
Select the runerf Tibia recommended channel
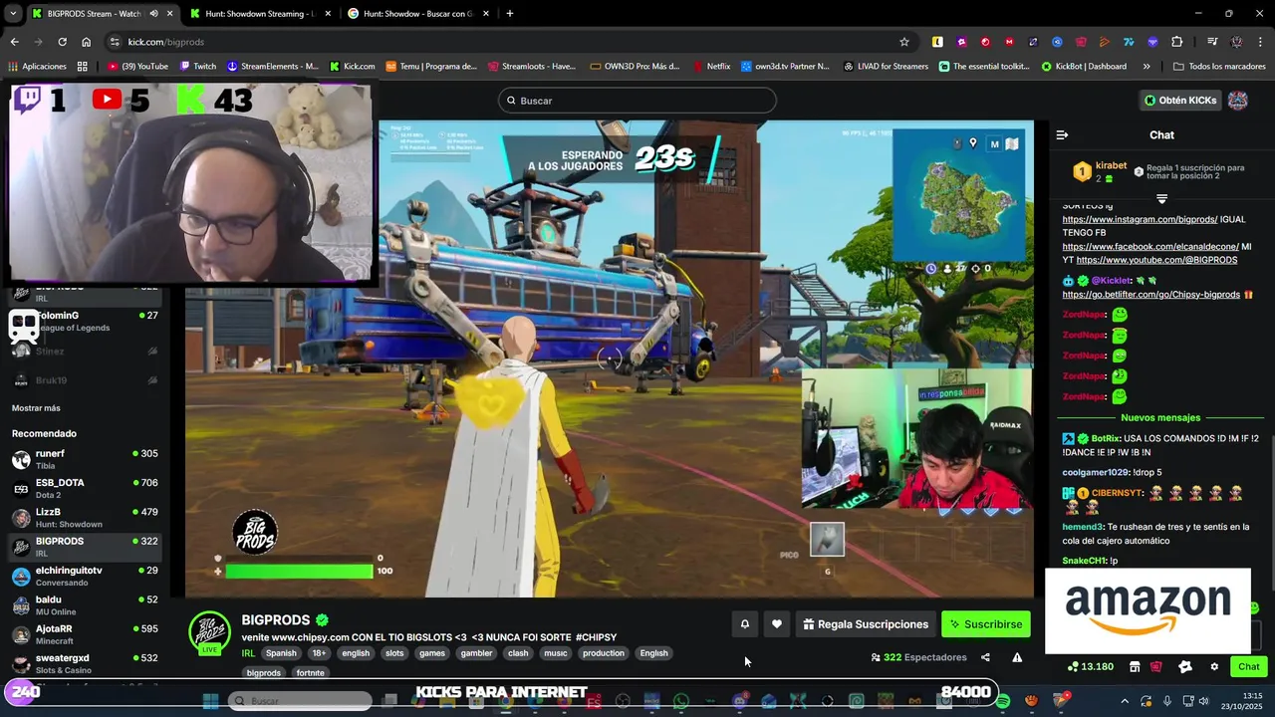[85, 459]
